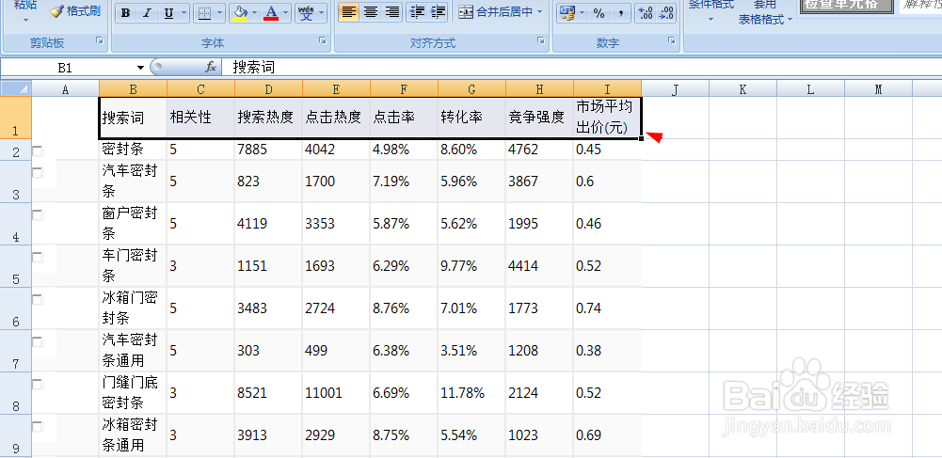Center text horizontally
This screenshot has height=458, width=942.
click(371, 12)
